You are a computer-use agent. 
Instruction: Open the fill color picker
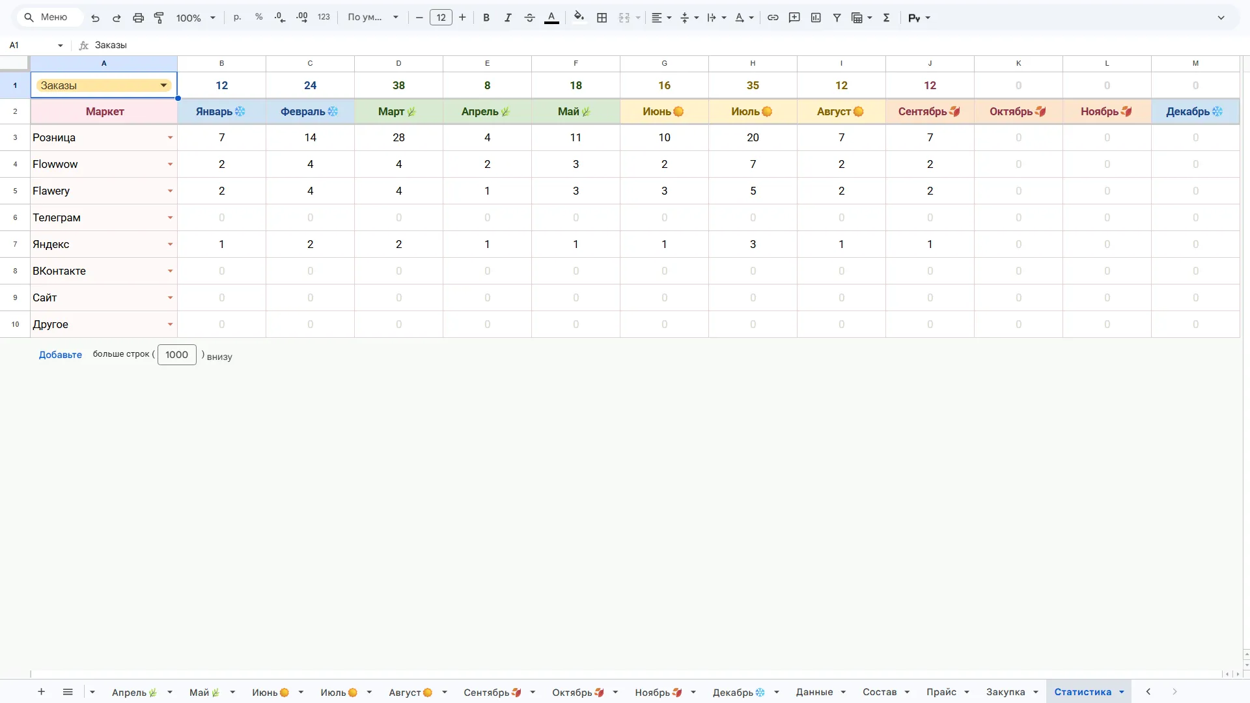pos(579,18)
